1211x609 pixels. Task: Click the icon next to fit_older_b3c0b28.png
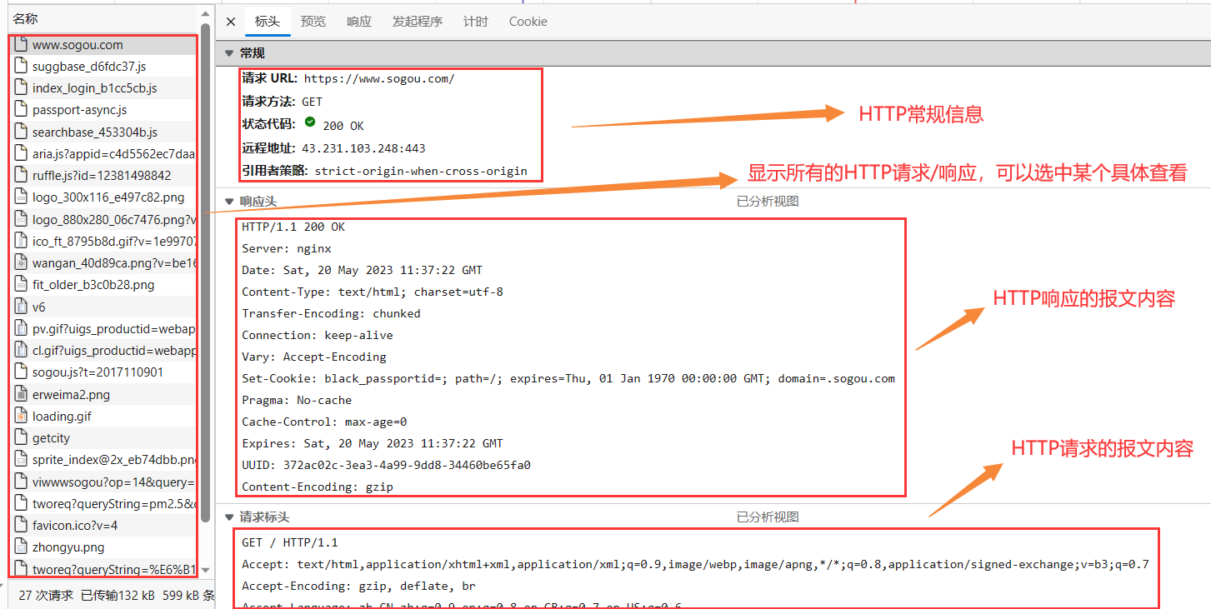[22, 285]
